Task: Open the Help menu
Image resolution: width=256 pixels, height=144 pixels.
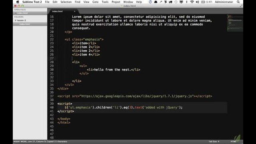Action: [139, 2]
